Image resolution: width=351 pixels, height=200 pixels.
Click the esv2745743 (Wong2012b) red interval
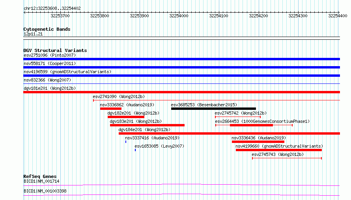287,158
